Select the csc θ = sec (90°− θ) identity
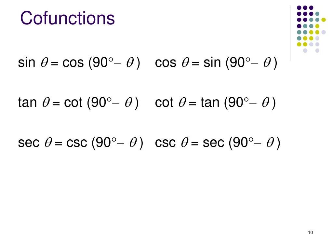The height and width of the screenshot is (250, 333). pyautogui.click(x=218, y=143)
